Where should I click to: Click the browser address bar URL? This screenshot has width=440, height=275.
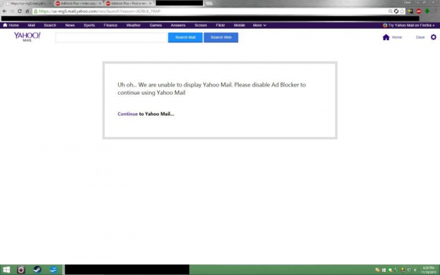[x=99, y=11]
